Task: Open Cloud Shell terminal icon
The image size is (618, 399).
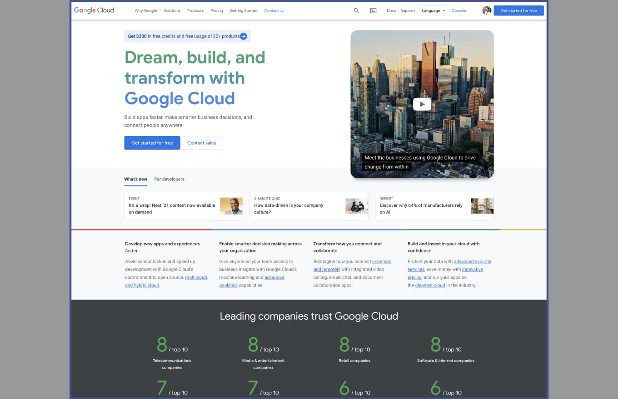Action: tap(373, 10)
